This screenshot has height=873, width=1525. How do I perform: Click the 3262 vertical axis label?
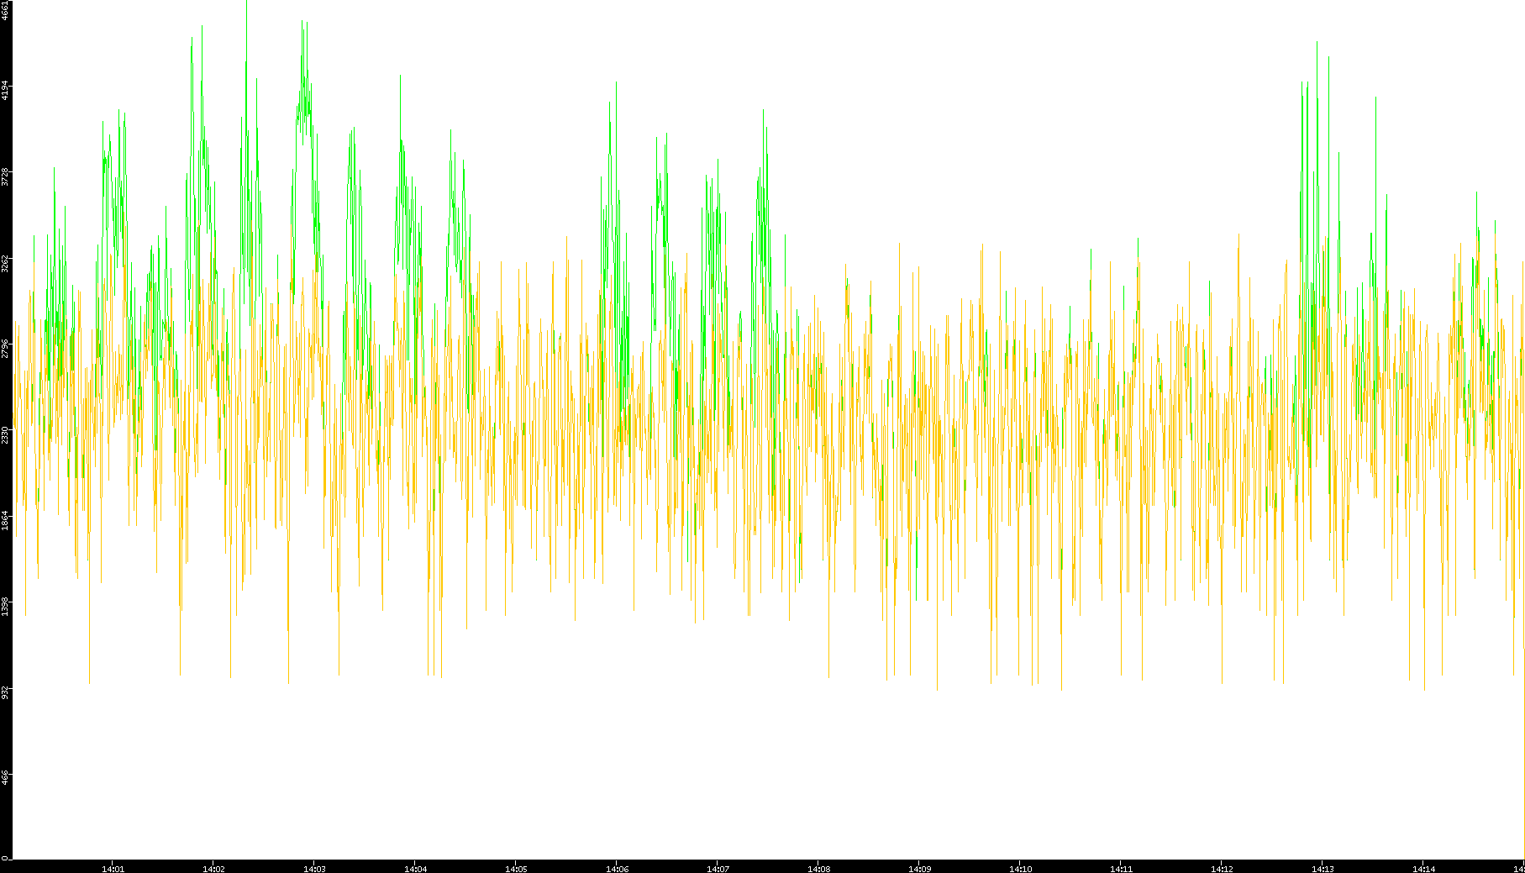point(6,263)
